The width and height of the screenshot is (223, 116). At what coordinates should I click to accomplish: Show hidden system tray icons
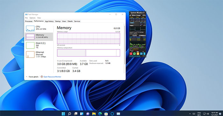point(190,114)
